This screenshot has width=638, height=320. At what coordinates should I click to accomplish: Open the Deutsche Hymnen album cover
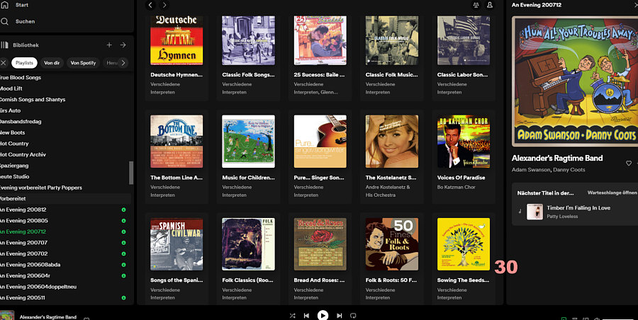pyautogui.click(x=177, y=40)
